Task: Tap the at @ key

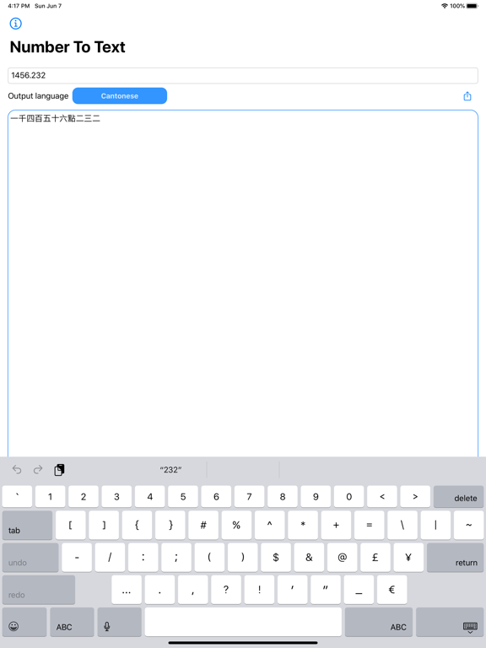Action: 343,558
